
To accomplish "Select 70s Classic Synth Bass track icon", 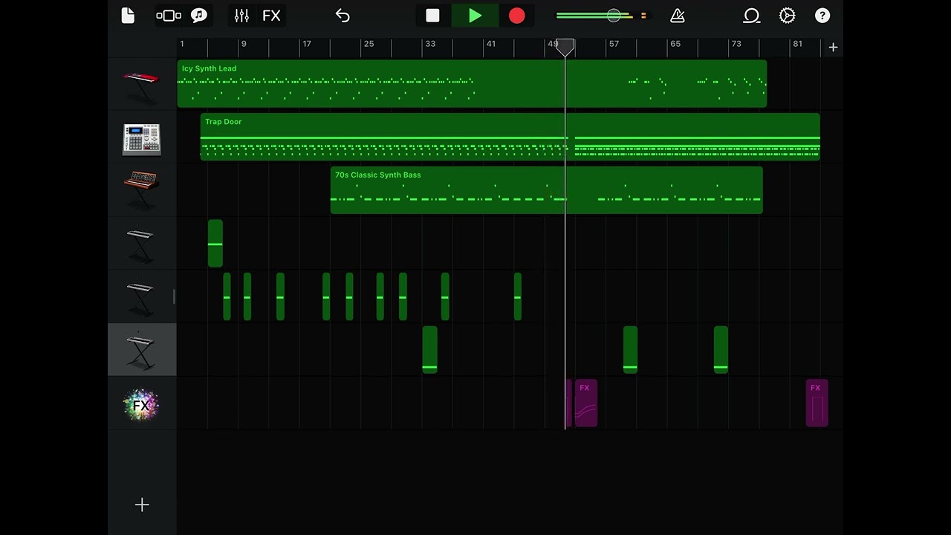I will 141,189.
